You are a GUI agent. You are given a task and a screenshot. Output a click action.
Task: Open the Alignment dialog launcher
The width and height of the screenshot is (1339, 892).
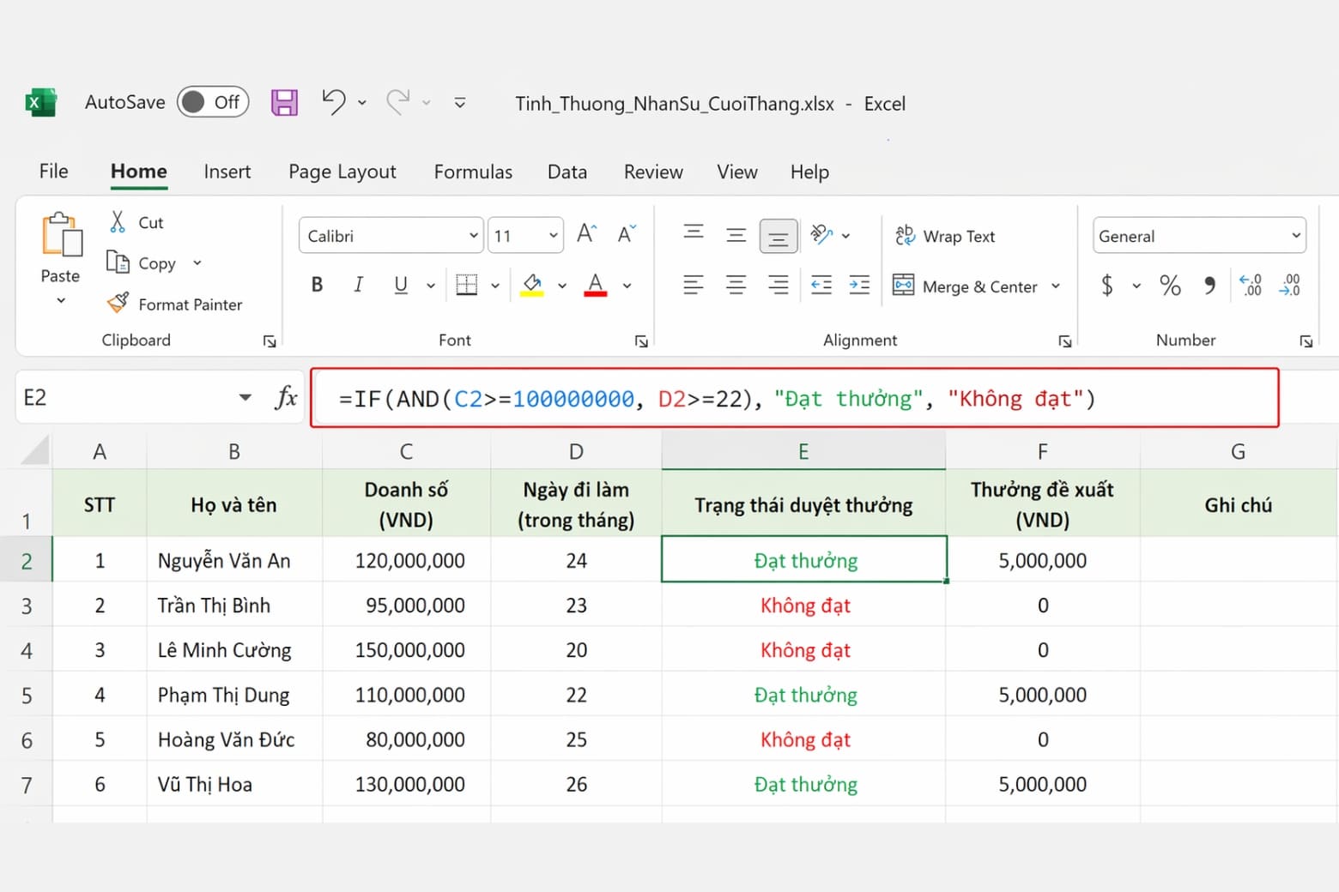1065,341
